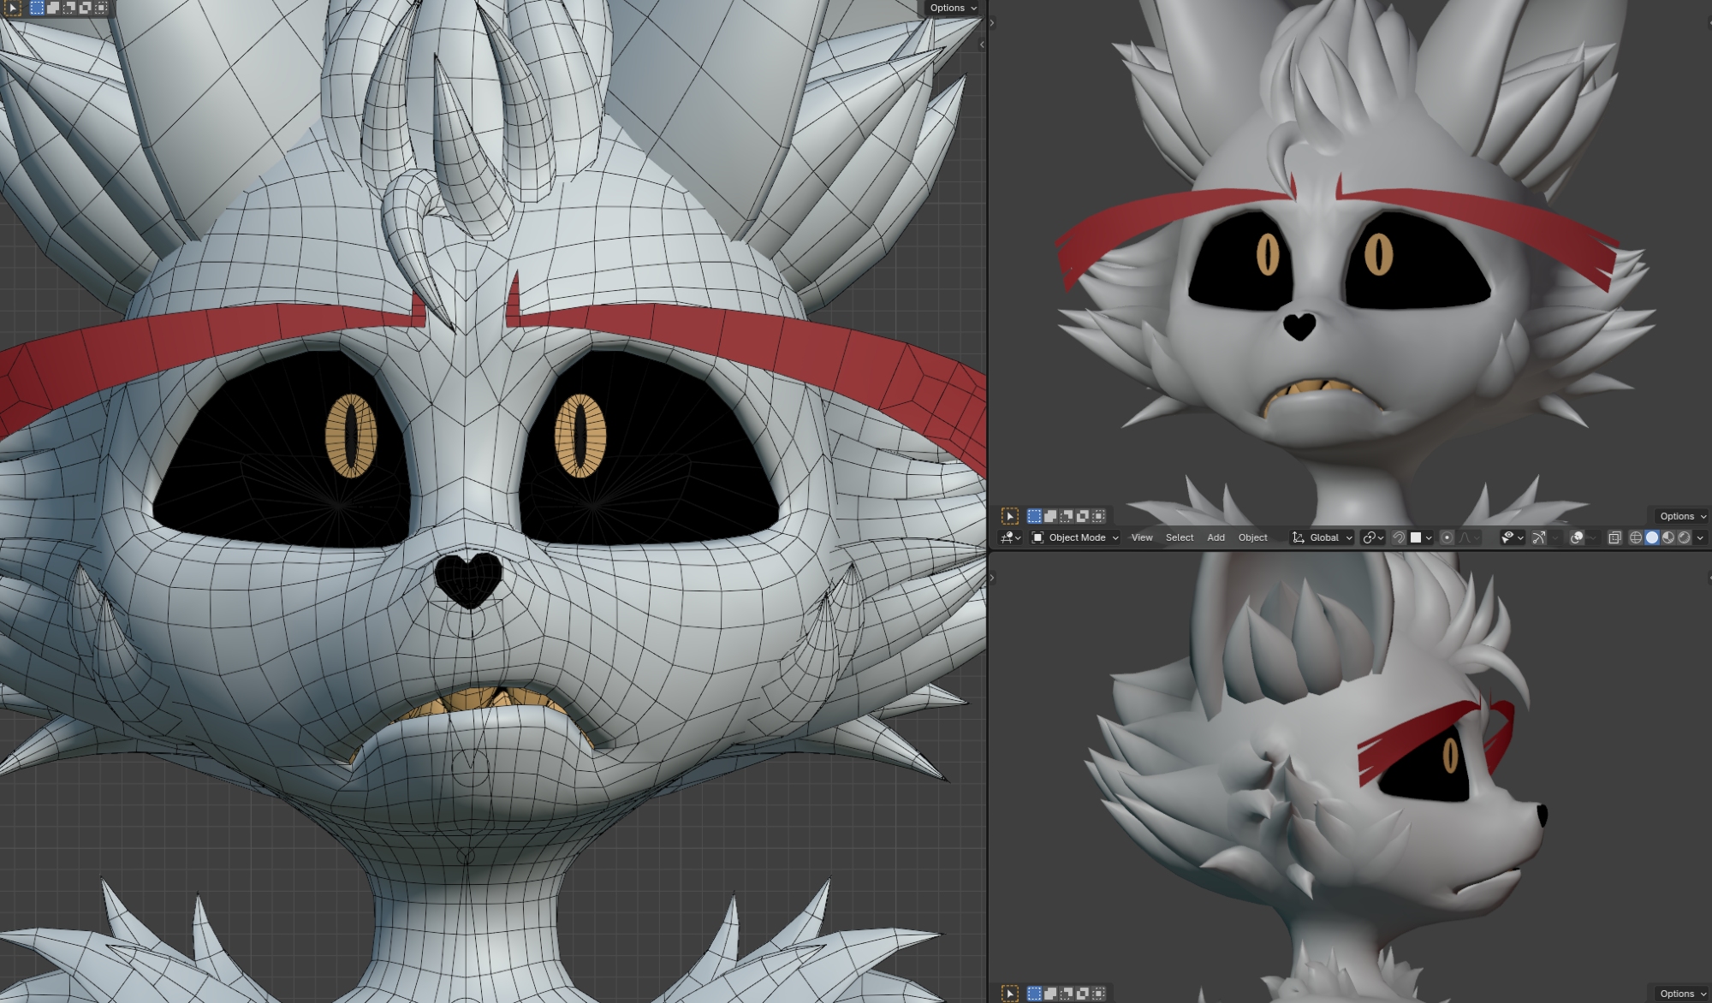The width and height of the screenshot is (1712, 1003).
Task: Open the Global transform orientation dropdown
Action: pos(1323,537)
